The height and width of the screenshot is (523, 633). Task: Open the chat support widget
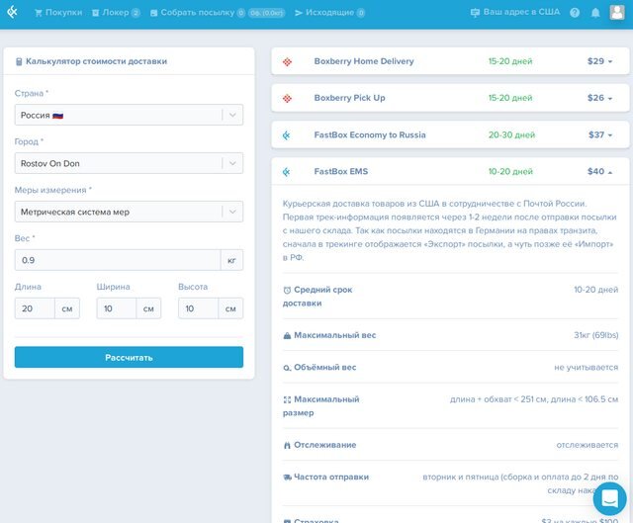(609, 499)
